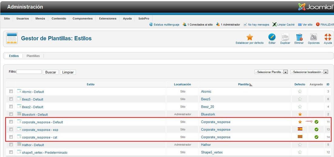
Task: Click the Joomla! logo
Action: [x=316, y=7]
